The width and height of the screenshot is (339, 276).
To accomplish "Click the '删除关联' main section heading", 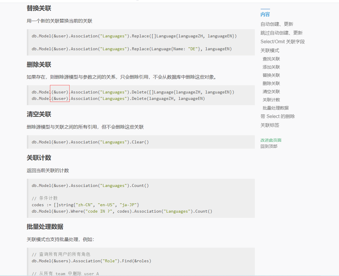I will [x=39, y=65].
